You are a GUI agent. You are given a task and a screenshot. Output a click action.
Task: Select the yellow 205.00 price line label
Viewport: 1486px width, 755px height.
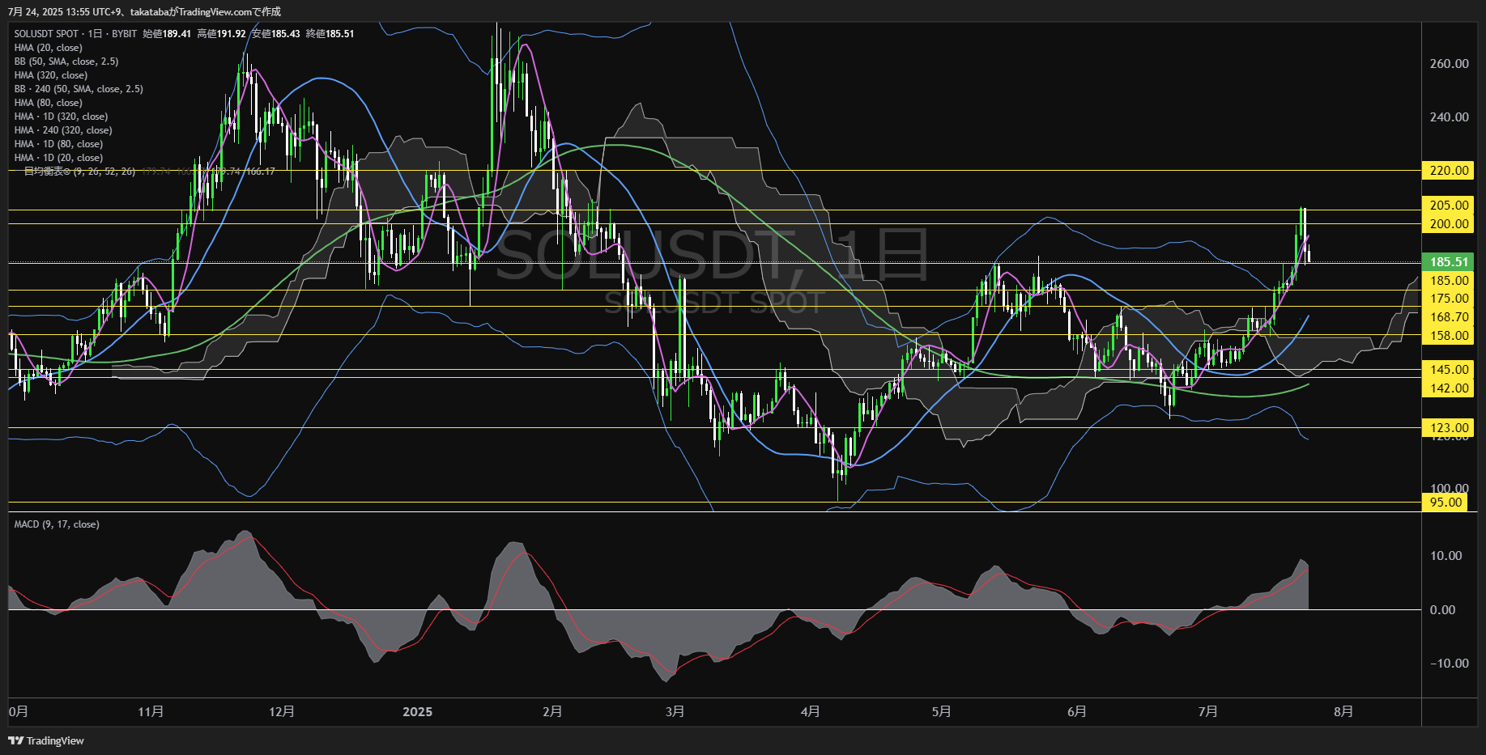click(1448, 205)
